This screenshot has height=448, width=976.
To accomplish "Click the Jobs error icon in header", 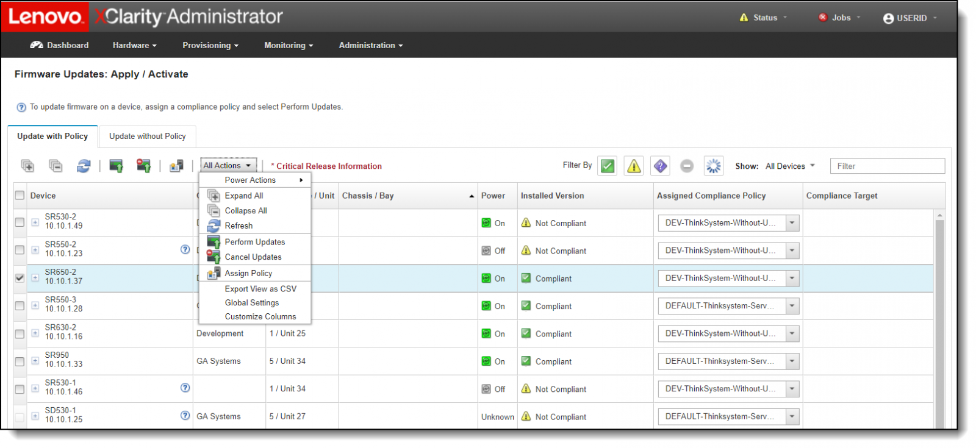I will pyautogui.click(x=823, y=17).
